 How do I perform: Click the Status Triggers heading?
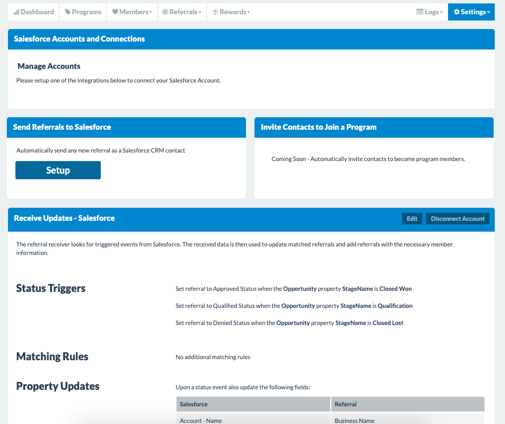click(x=51, y=288)
